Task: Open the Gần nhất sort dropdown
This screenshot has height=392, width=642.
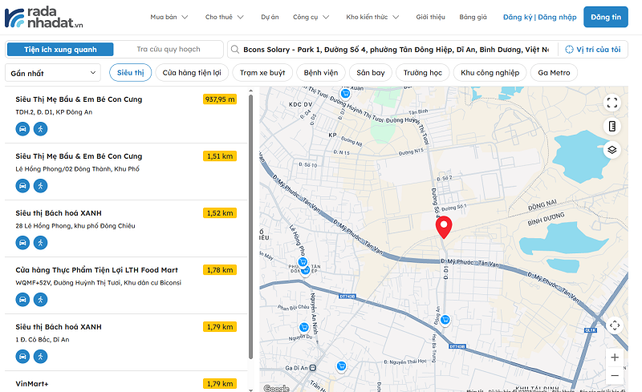Action: (x=54, y=73)
